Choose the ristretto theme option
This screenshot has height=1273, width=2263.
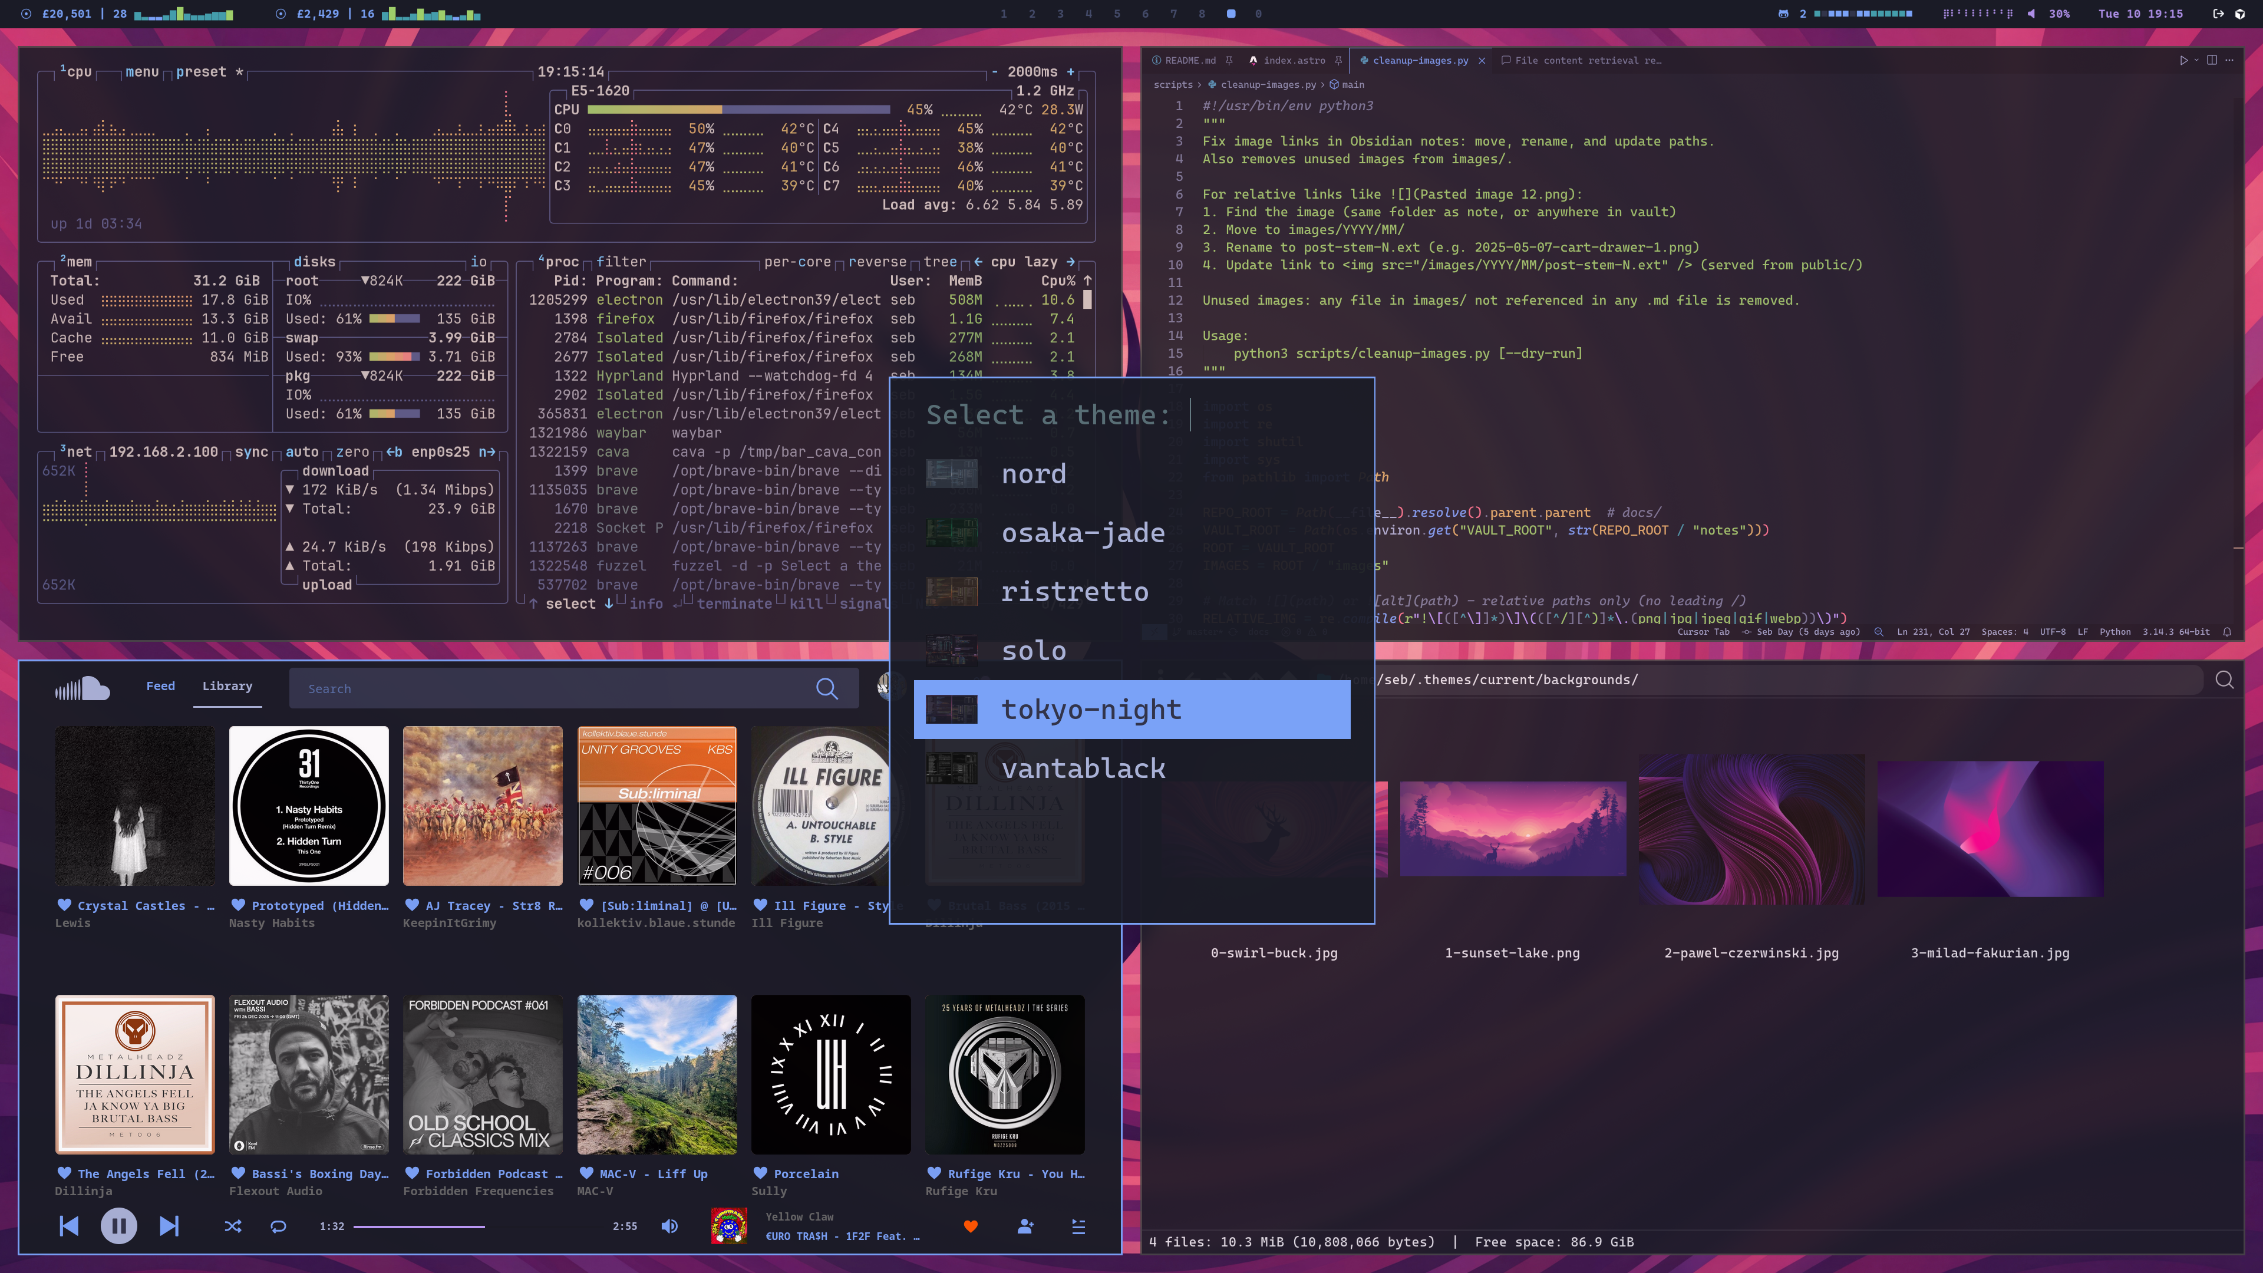point(1074,591)
